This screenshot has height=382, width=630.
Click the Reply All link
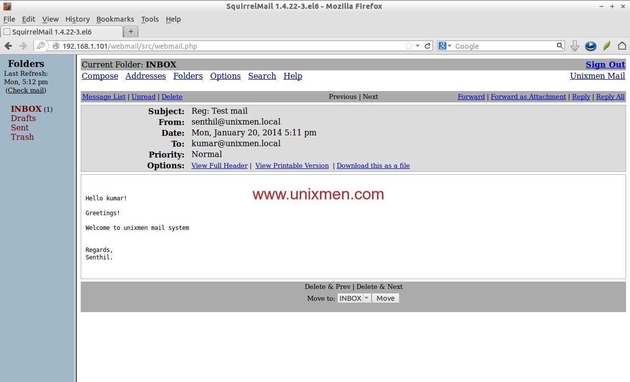pyautogui.click(x=610, y=96)
